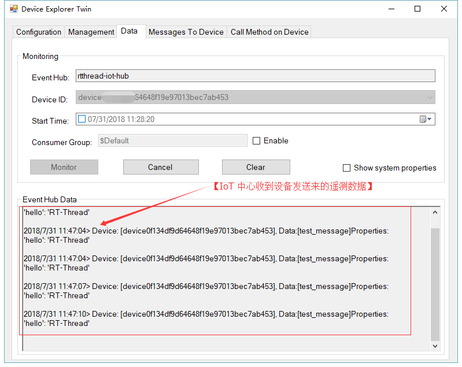
Task: Expand the Device ID dropdown
Action: click(430, 98)
